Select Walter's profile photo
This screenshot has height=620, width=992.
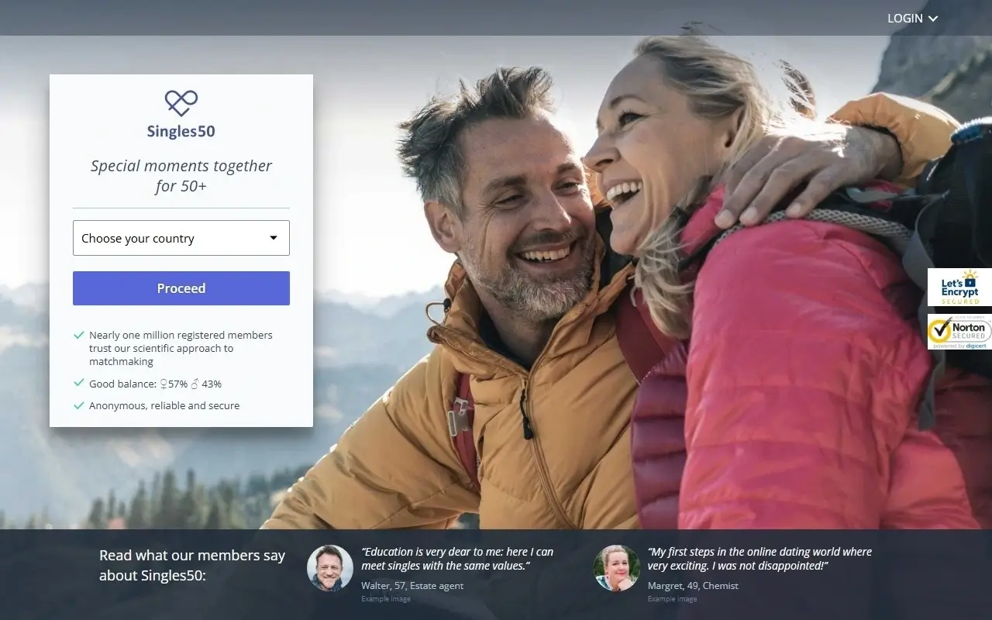pos(330,568)
